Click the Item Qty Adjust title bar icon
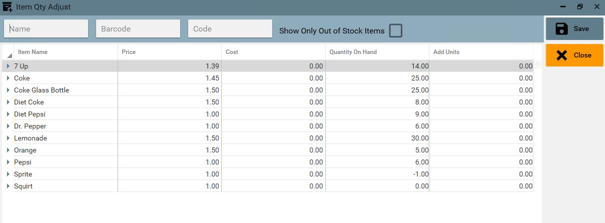Image resolution: width=605 pixels, height=223 pixels. [x=8, y=7]
